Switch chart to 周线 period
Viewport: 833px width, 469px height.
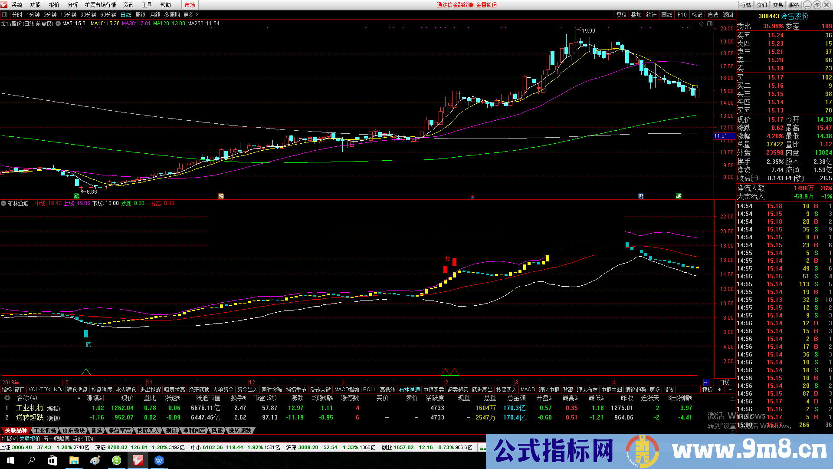[x=141, y=15]
